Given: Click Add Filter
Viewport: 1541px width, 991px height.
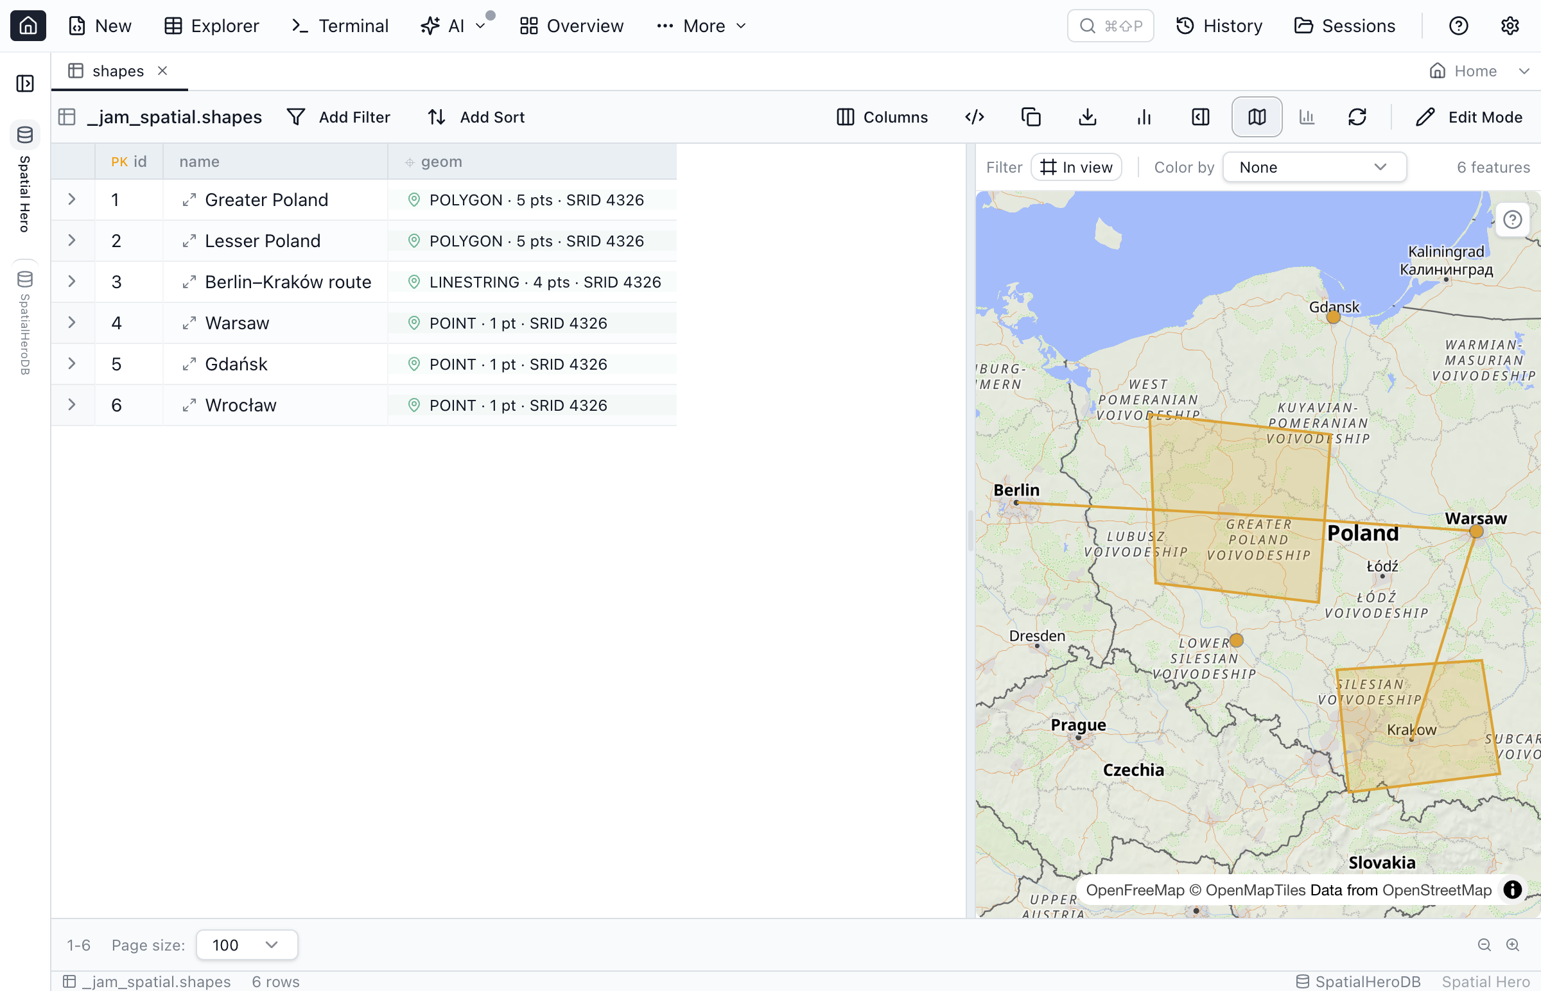Looking at the screenshot, I should point(338,116).
